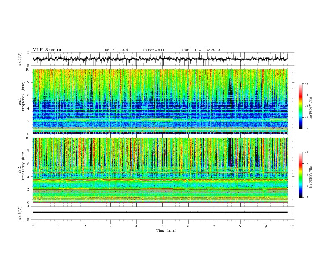Click the lower PSD color scale bar
This screenshot has height=254, width=329.
point(300,175)
